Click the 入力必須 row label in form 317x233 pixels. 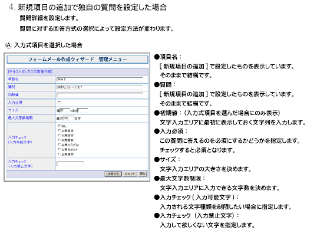15,103
